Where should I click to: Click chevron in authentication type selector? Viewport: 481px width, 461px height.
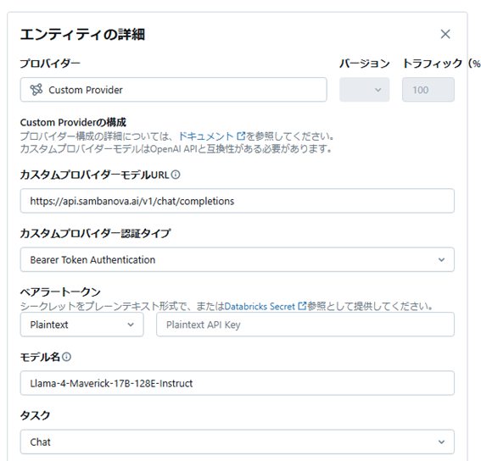click(441, 260)
